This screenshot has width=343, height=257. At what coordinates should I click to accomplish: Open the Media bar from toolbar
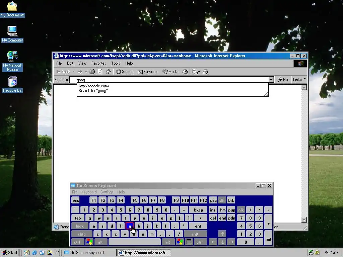[170, 72]
